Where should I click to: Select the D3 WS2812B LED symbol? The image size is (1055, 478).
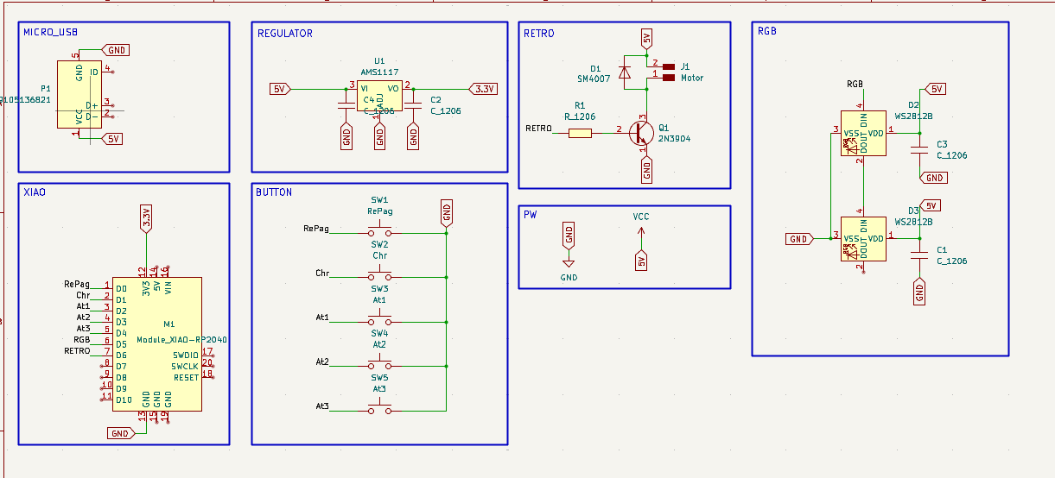pyautogui.click(x=863, y=239)
